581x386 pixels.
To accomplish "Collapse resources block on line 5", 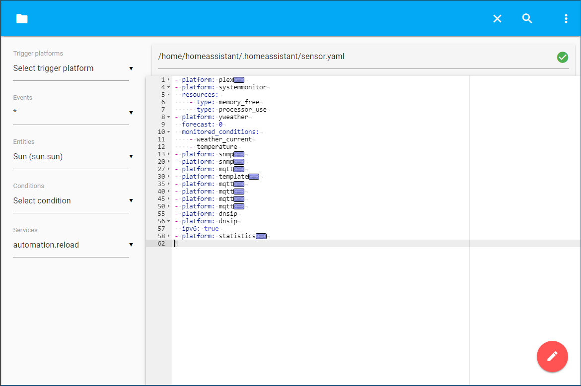I will coord(169,95).
